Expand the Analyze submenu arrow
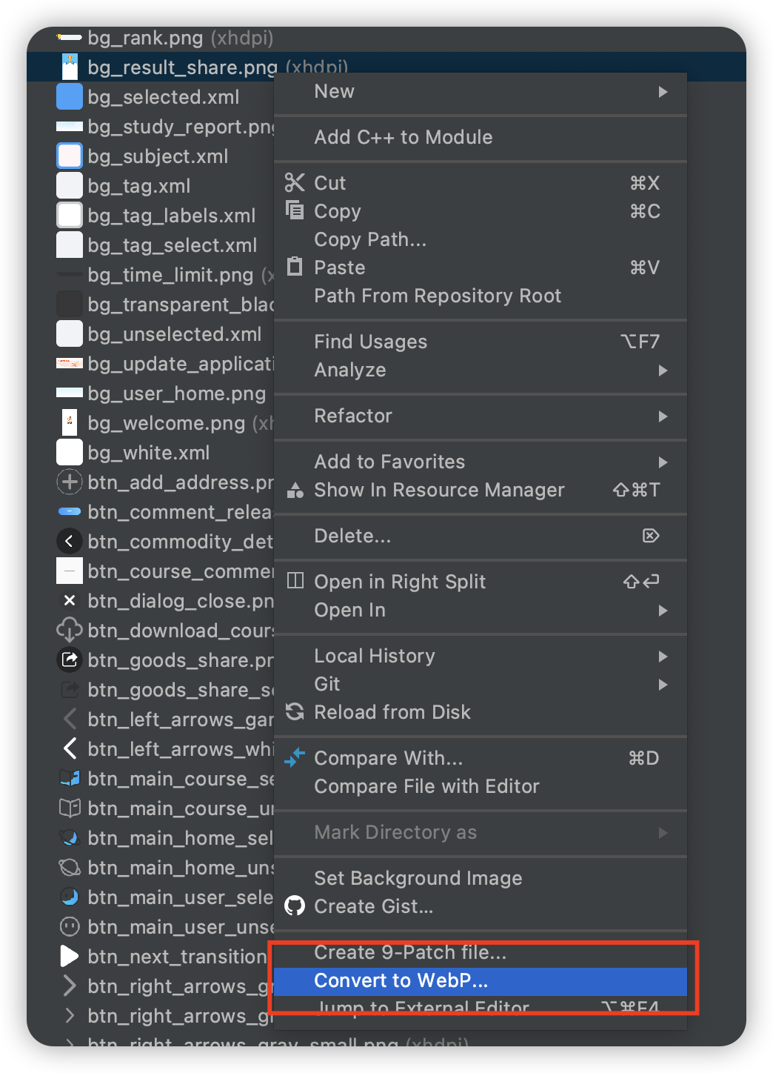 (663, 371)
